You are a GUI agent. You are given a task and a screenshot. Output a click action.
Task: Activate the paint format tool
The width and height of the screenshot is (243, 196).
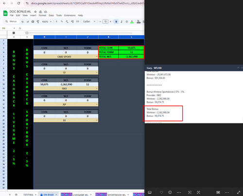click(38, 21)
